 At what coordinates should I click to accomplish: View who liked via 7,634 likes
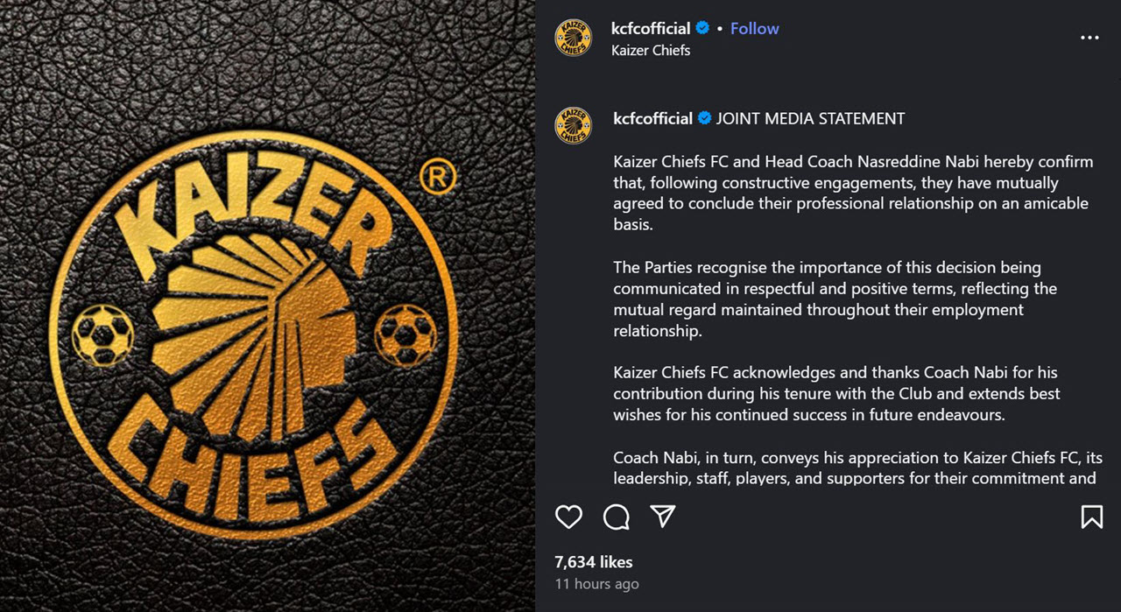[594, 562]
